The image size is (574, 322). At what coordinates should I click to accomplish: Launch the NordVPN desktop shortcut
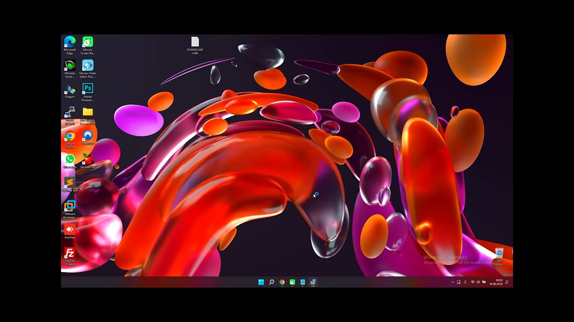tap(88, 138)
